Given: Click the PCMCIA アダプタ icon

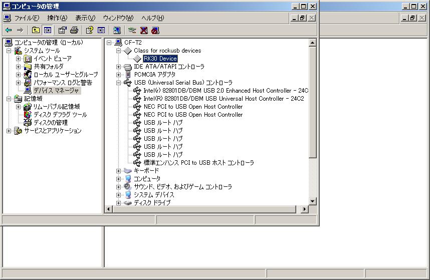Looking at the screenshot, I should tap(128, 75).
